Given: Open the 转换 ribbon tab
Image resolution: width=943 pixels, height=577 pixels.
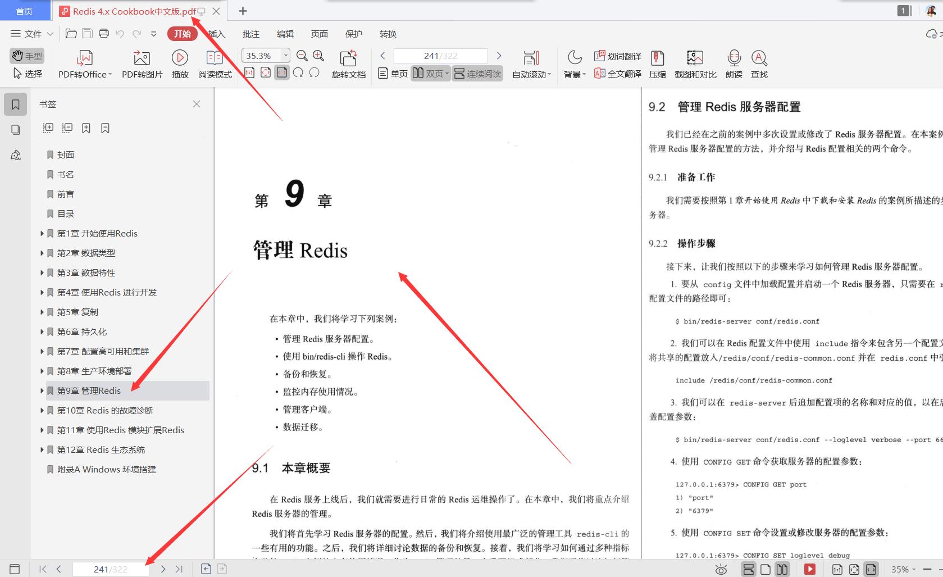Looking at the screenshot, I should [388, 34].
